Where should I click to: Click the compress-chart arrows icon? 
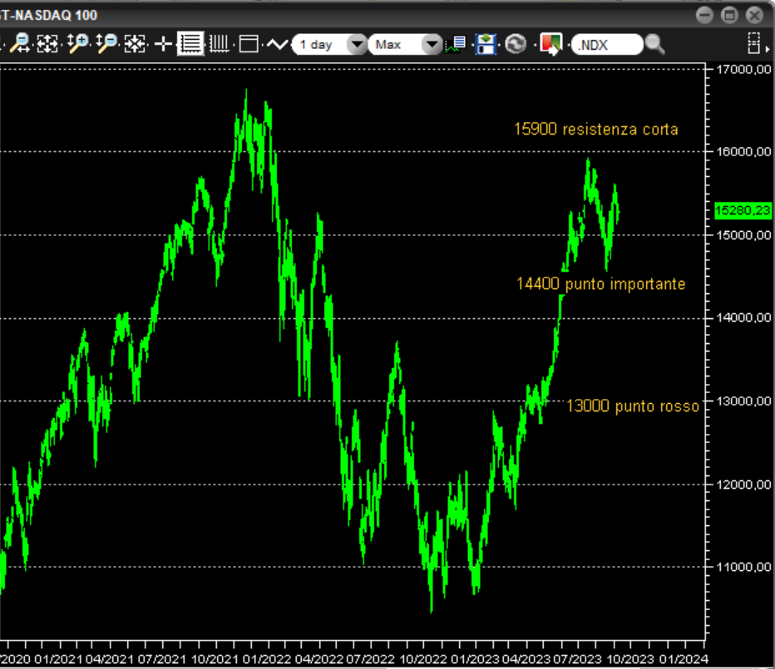coord(135,44)
